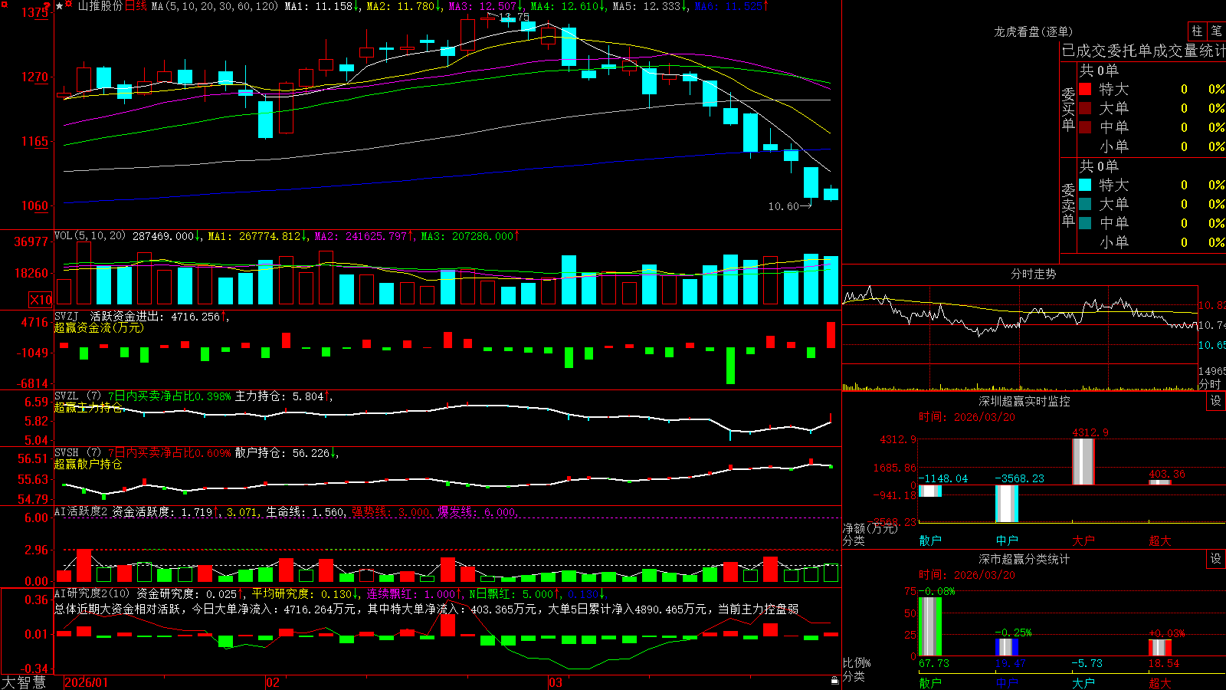
Task: Click the 委买单 section label
Action: coord(1068,109)
